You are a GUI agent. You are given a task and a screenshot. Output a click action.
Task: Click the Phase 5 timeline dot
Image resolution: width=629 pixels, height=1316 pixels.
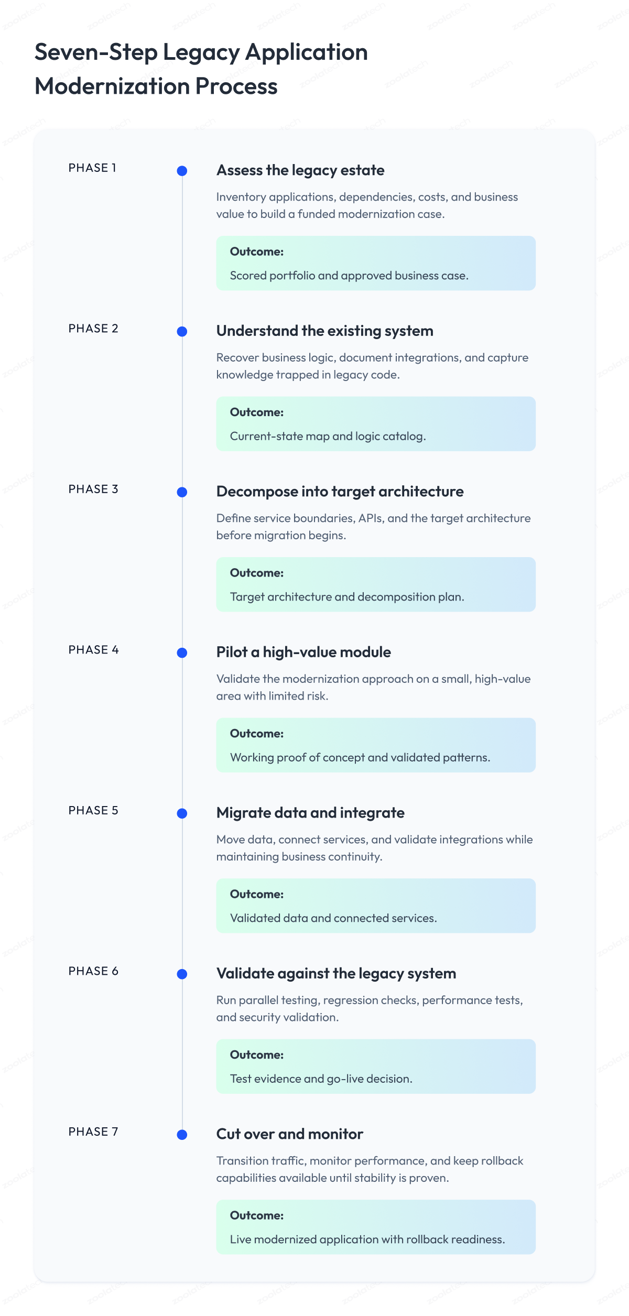182,813
